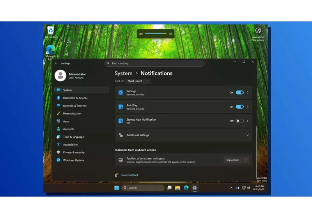Open Time & language settings
Image resolution: width=312 pixels, height=218 pixels.
tap(82, 137)
